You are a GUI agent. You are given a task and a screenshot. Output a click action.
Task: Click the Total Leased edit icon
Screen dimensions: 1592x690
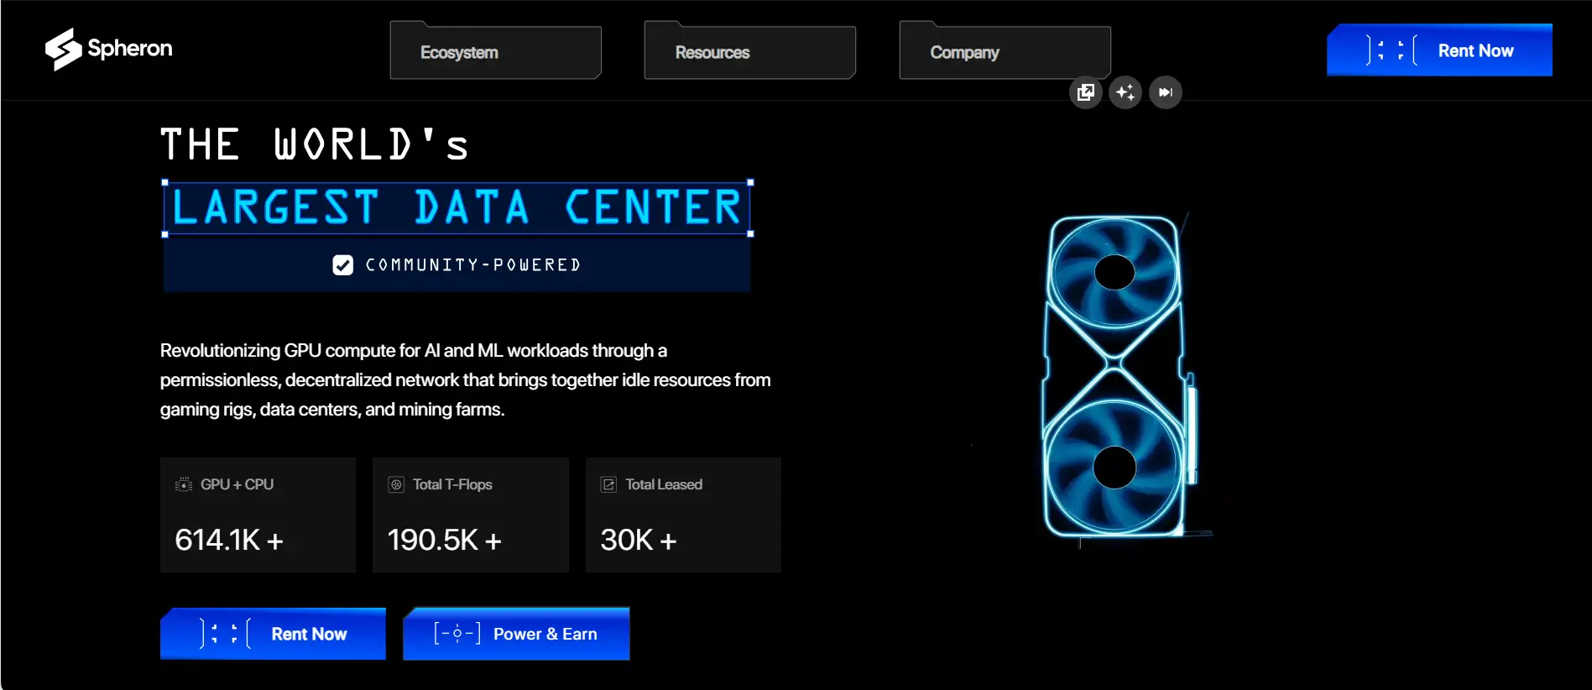608,484
